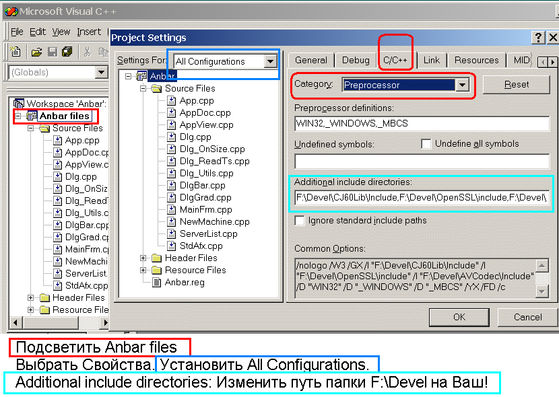The height and width of the screenshot is (397, 559).
Task: Collapse Anbar files in workspace pane
Action: [x=18, y=116]
